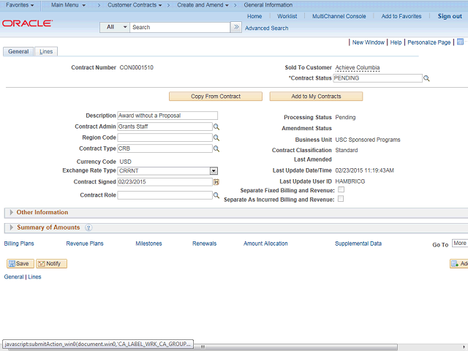This screenshot has width=468, height=351.
Task: Click the search go arrow button
Action: pos(236,27)
